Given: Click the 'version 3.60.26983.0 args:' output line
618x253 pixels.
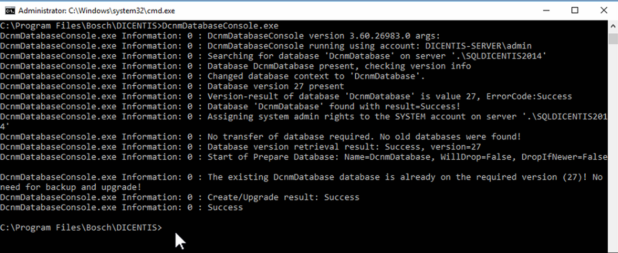Looking at the screenshot, I should click(x=323, y=36).
